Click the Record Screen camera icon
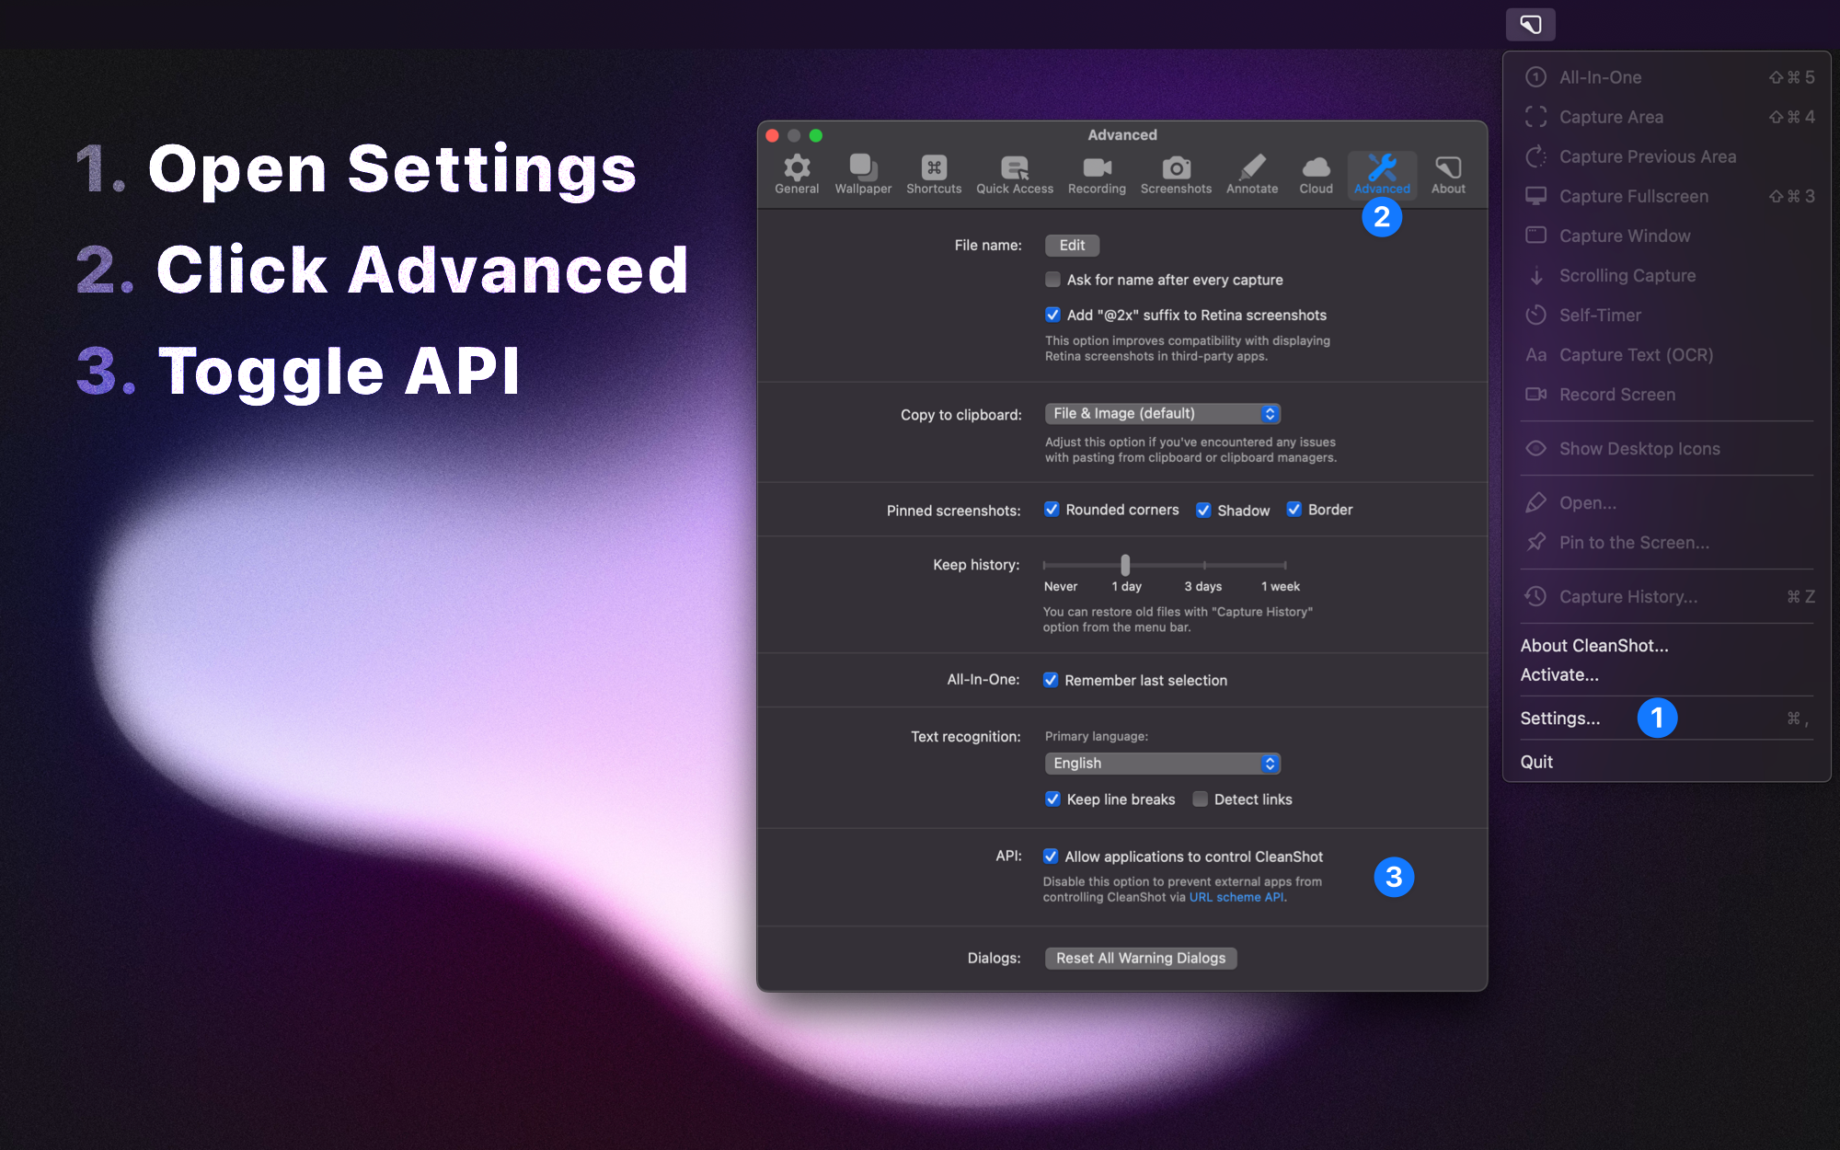The image size is (1840, 1150). tap(1535, 394)
